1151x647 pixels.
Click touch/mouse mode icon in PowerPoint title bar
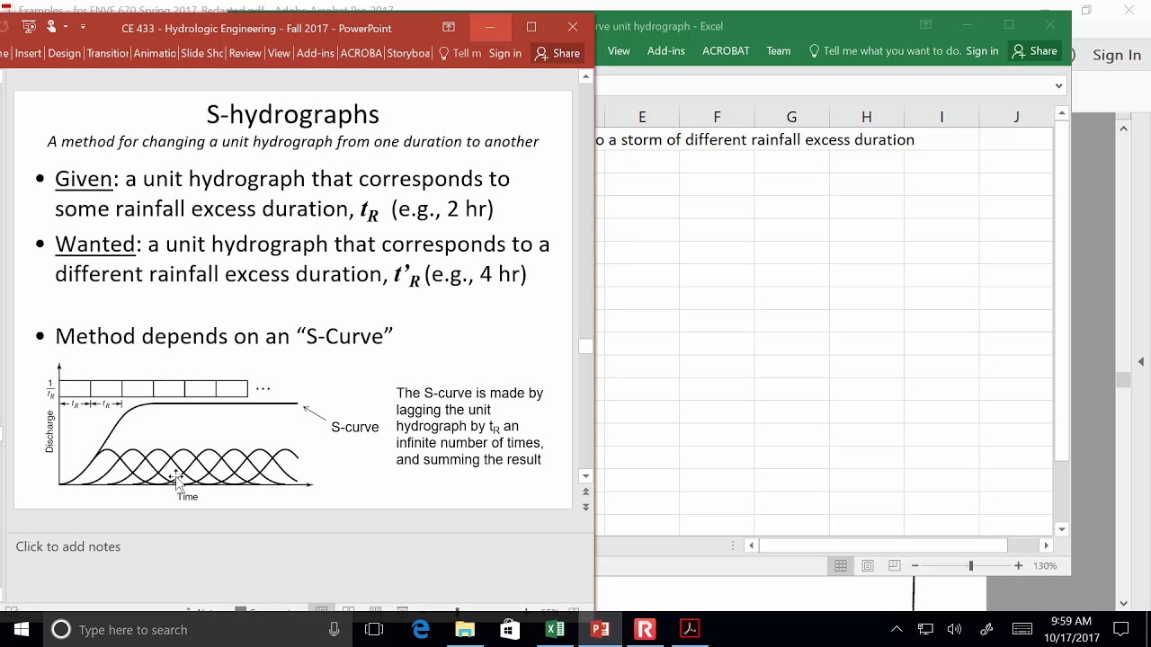tap(50, 27)
